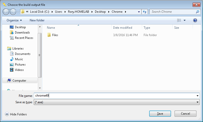Click the navigation pane scroll up arrow
This screenshot has height=122, width=203.
point(40,27)
